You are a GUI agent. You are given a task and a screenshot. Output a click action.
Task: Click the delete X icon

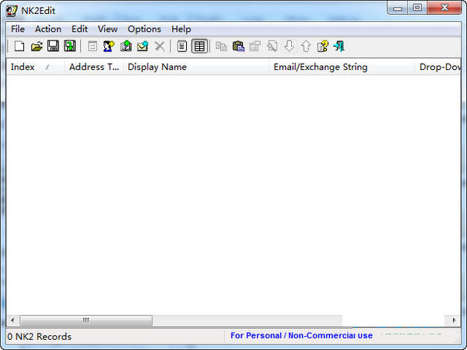pyautogui.click(x=160, y=47)
